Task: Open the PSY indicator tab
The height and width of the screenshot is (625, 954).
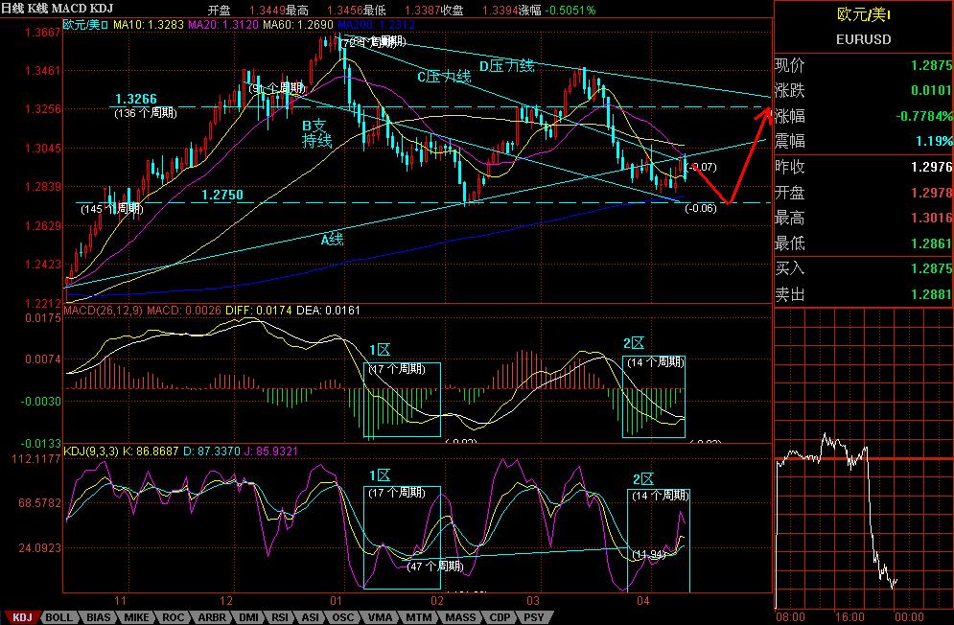Action: pos(534,617)
